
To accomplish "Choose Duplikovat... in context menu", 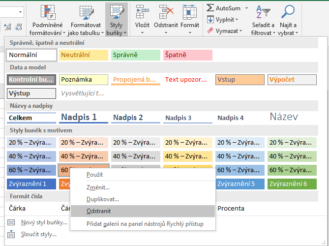I will click(143, 199).
